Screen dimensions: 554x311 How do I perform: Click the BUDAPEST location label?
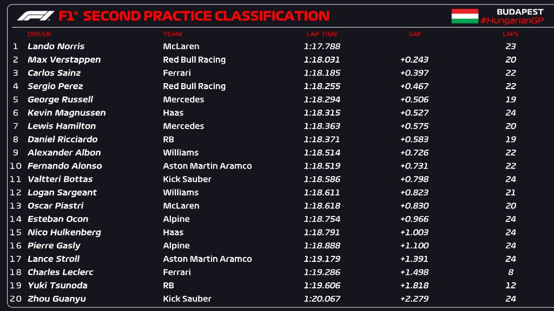click(520, 12)
